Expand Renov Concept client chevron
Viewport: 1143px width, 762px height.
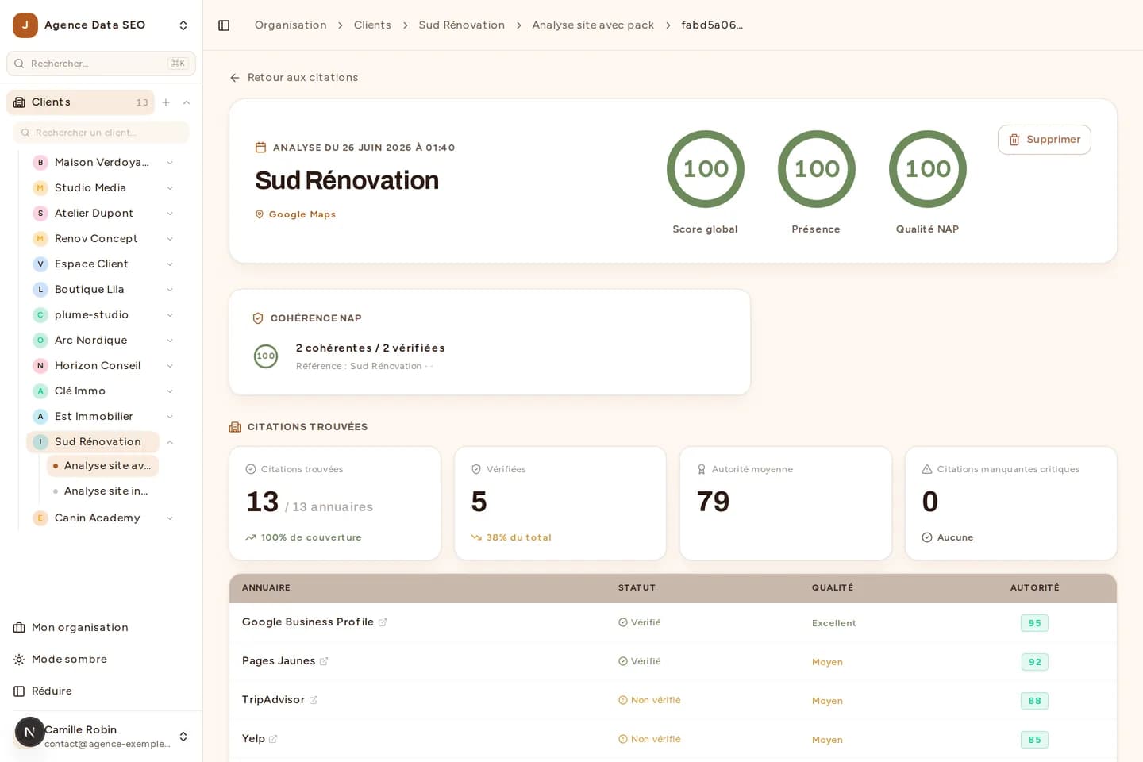[x=170, y=239]
